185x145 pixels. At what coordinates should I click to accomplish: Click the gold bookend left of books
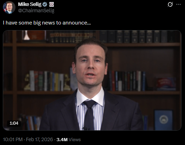27,82
